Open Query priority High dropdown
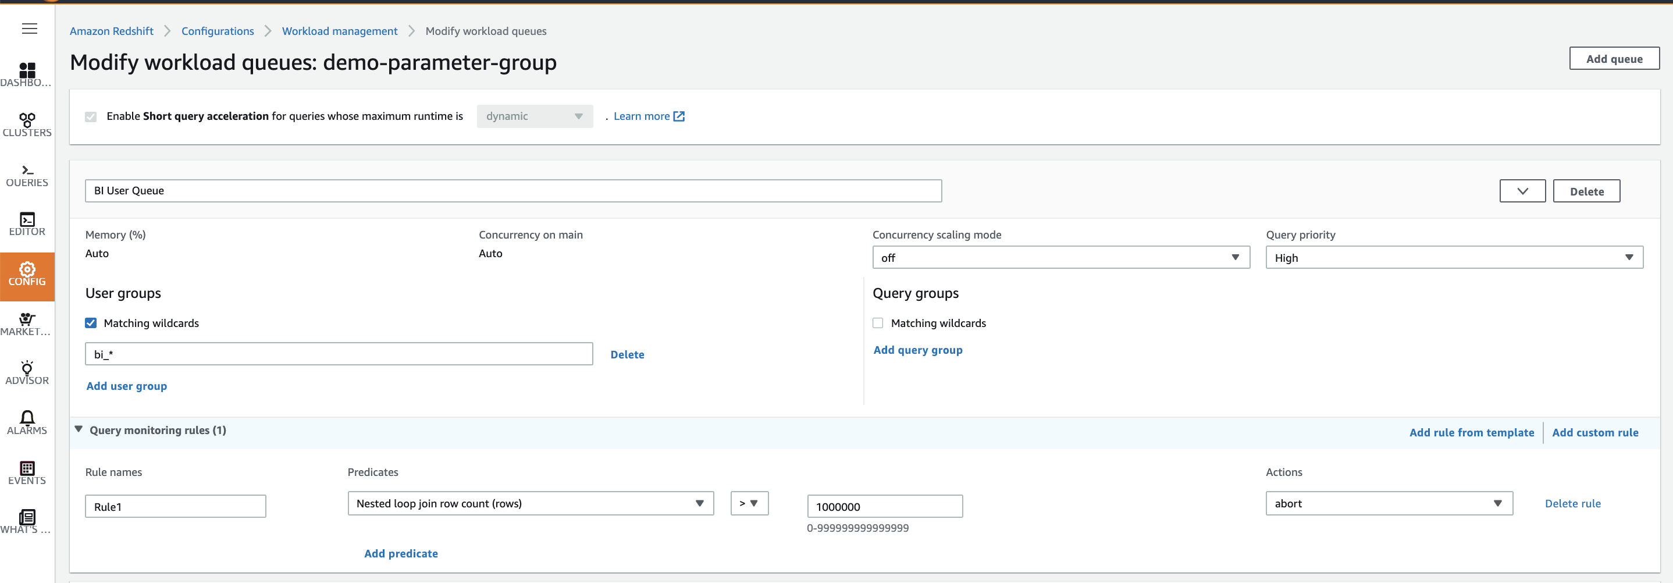The height and width of the screenshot is (583, 1673). point(1454,257)
